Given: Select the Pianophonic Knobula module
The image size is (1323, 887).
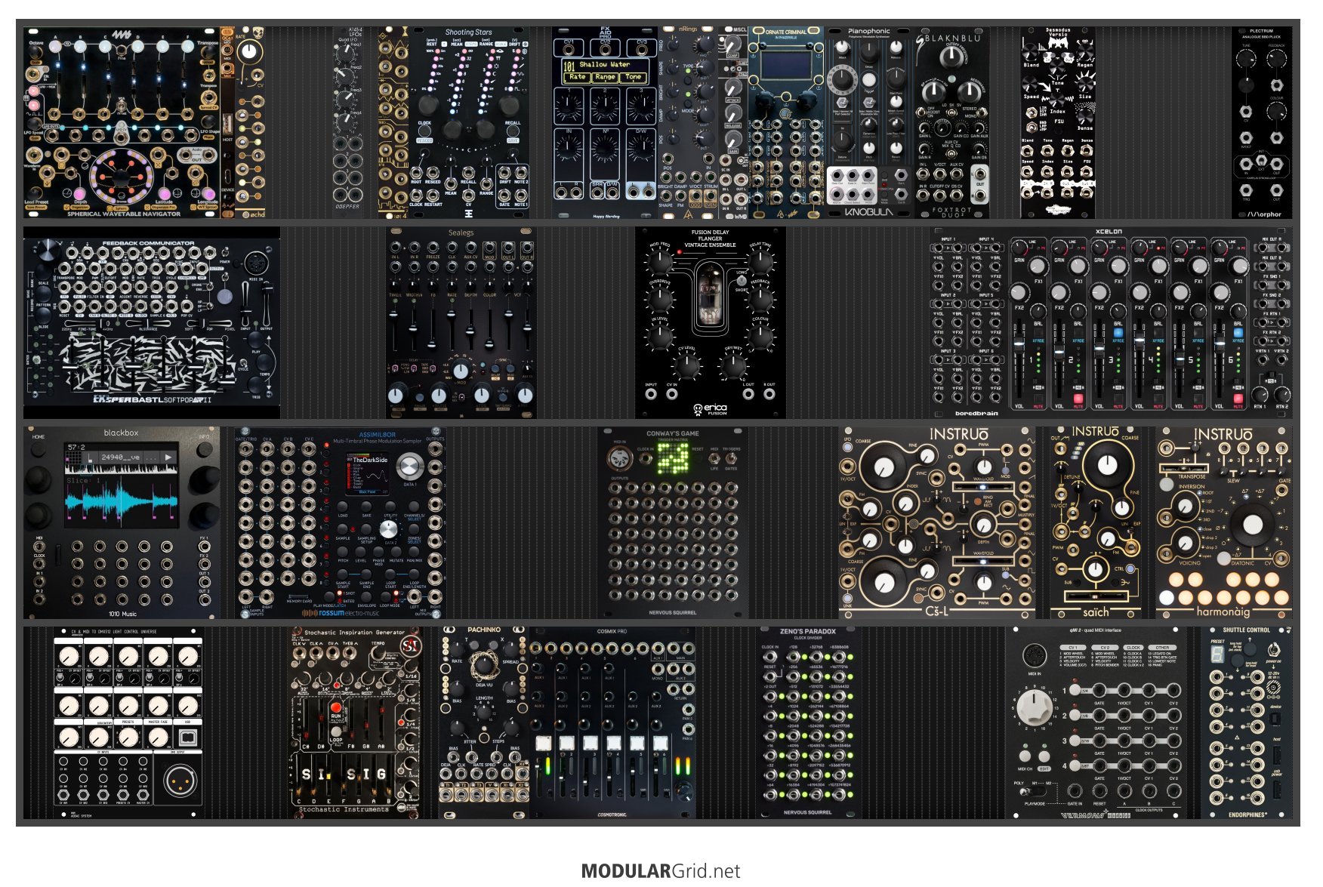Looking at the screenshot, I should pyautogui.click(x=868, y=123).
